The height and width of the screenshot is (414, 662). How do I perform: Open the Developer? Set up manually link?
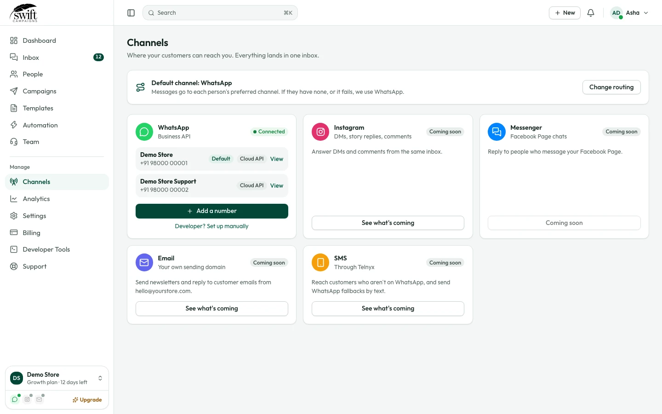[212, 226]
